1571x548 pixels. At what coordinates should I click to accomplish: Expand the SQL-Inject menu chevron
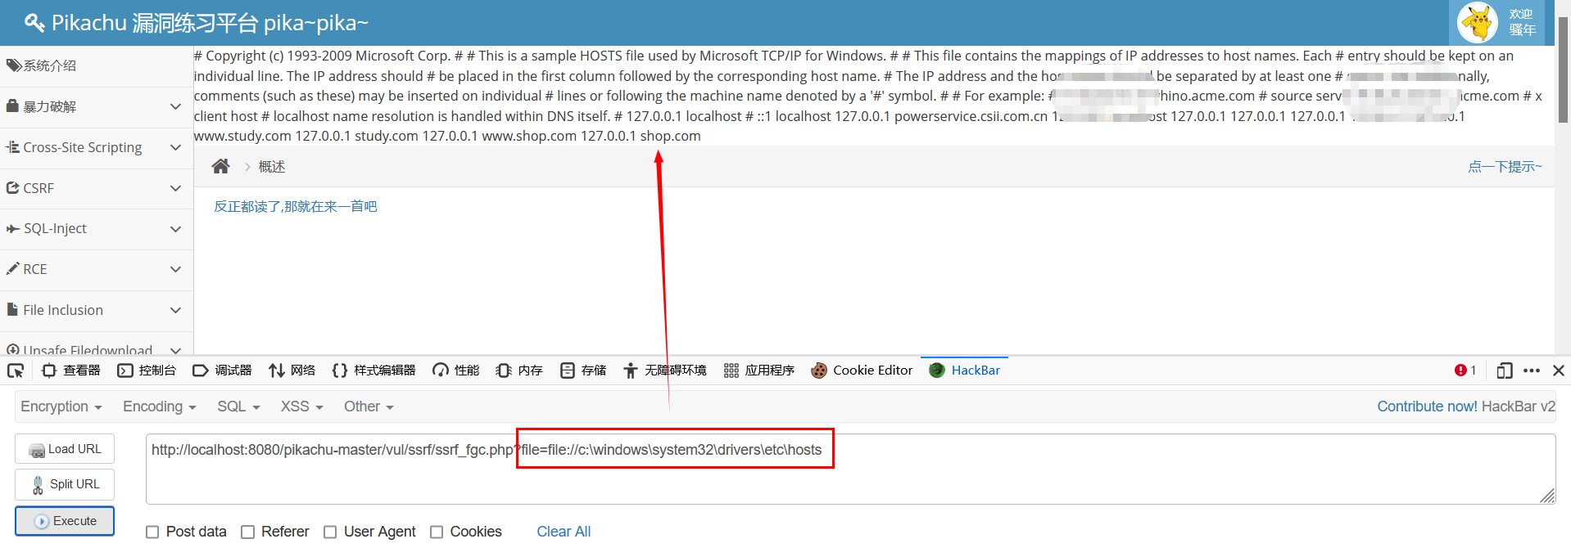pos(175,229)
